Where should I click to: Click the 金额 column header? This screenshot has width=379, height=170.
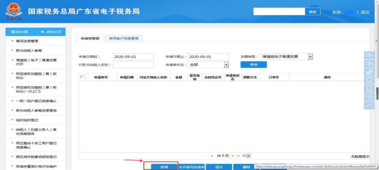tap(179, 77)
